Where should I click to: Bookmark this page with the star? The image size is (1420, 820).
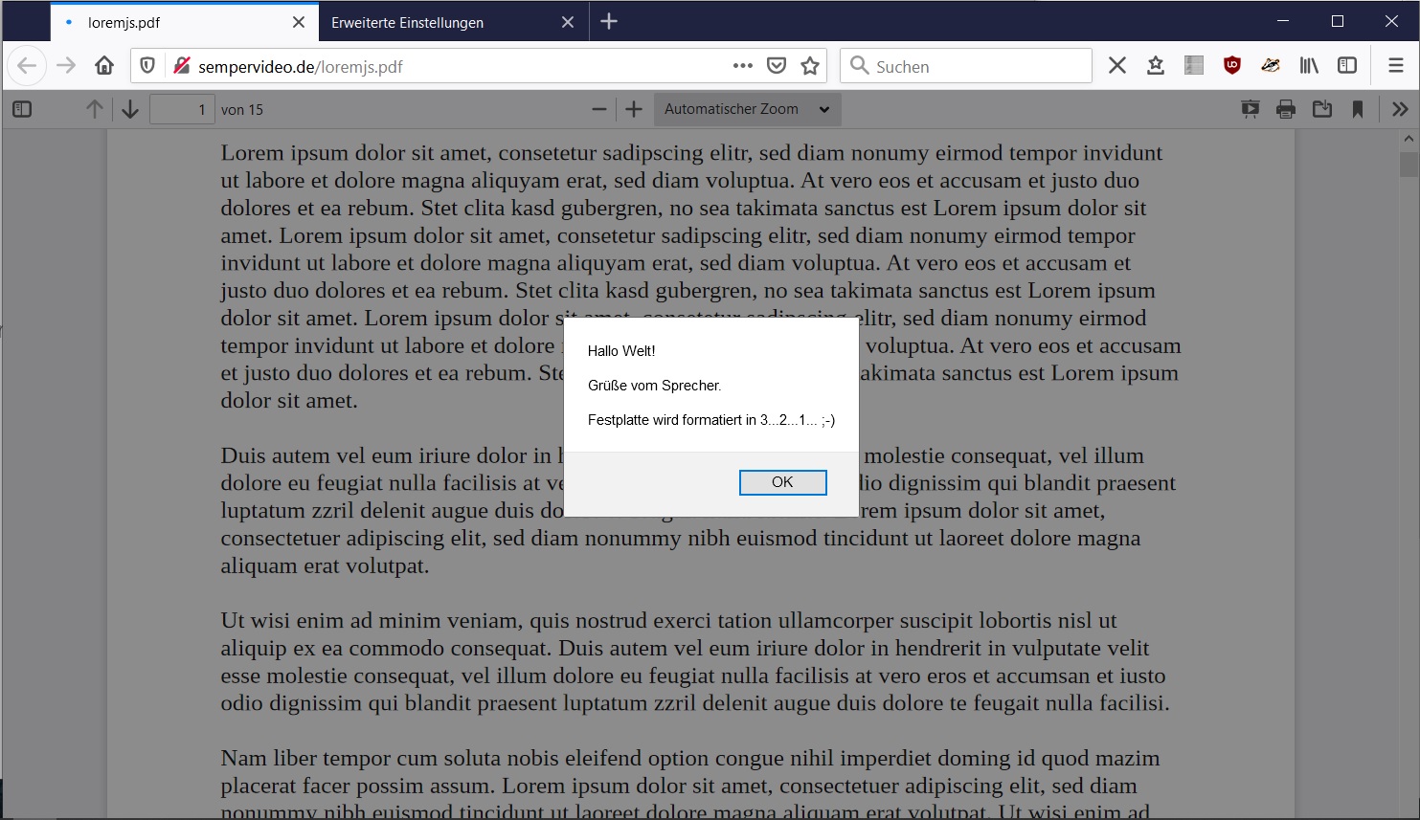pyautogui.click(x=810, y=66)
